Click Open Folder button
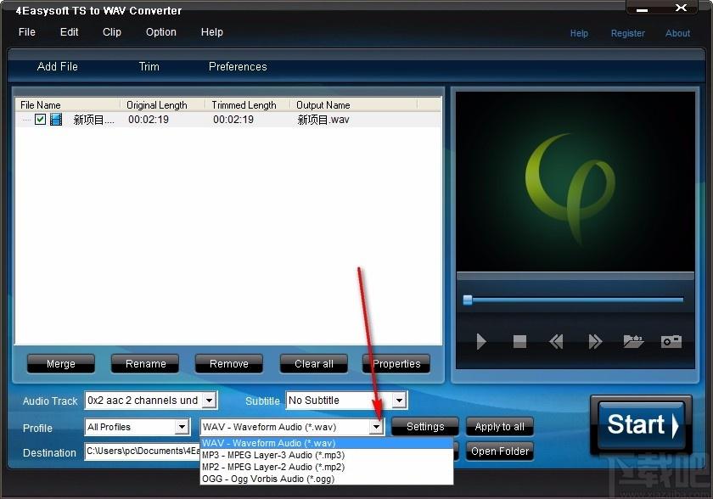 [x=500, y=451]
